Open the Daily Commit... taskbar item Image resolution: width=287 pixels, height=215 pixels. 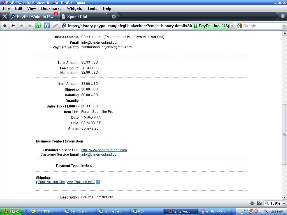click(x=79, y=212)
